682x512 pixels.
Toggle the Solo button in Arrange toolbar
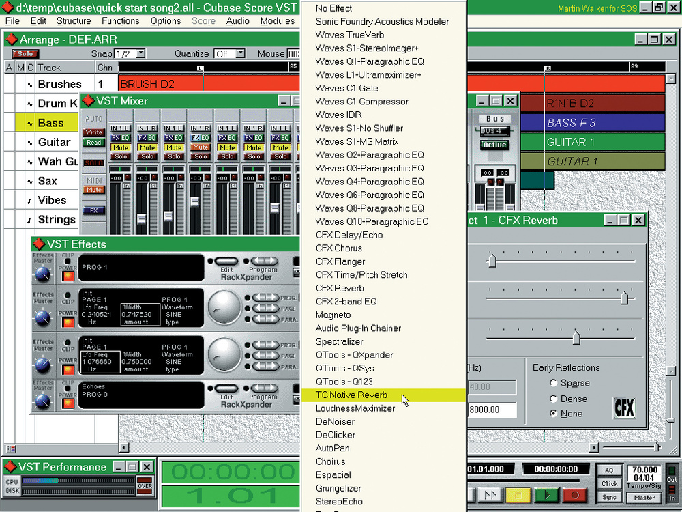coord(25,53)
